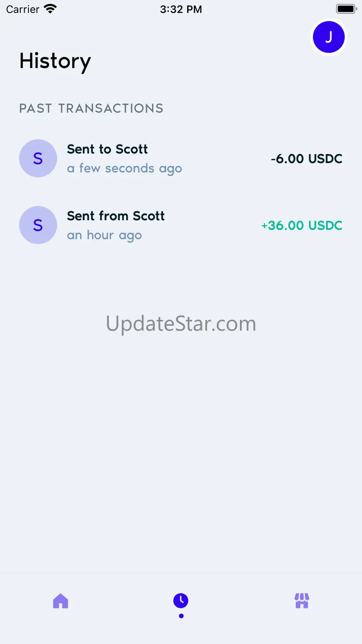The width and height of the screenshot is (362, 644).
Task: Click the +36.00 USDC amount
Action: (302, 226)
